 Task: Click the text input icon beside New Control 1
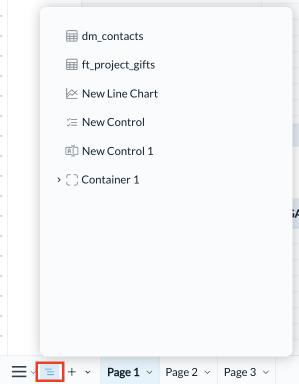(x=72, y=151)
